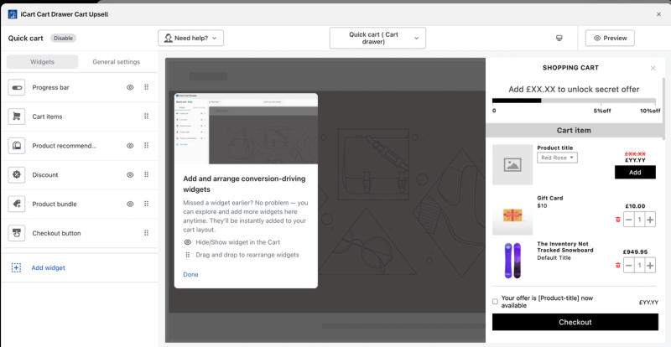Close the iCart app window
This screenshot has height=347, width=671.
point(658,14)
